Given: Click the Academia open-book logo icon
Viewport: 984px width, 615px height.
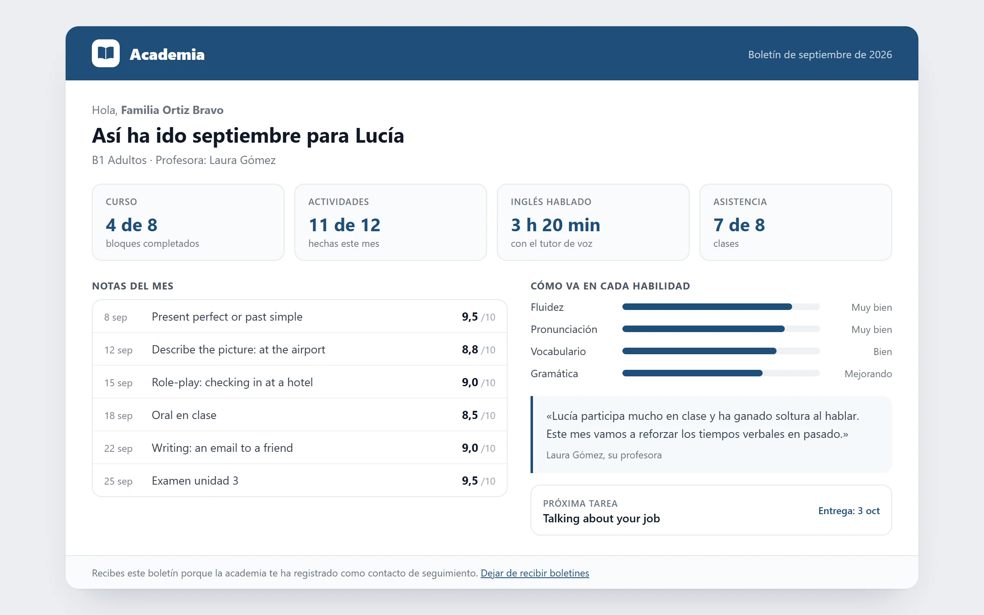Looking at the screenshot, I should coord(106,53).
